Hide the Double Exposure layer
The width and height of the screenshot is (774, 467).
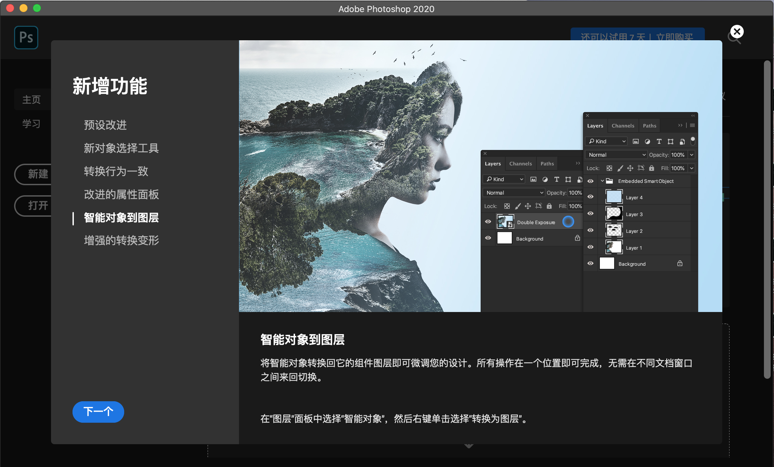click(x=488, y=221)
